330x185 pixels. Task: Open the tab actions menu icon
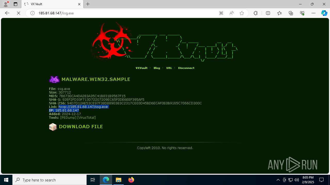pyautogui.click(x=15, y=4)
